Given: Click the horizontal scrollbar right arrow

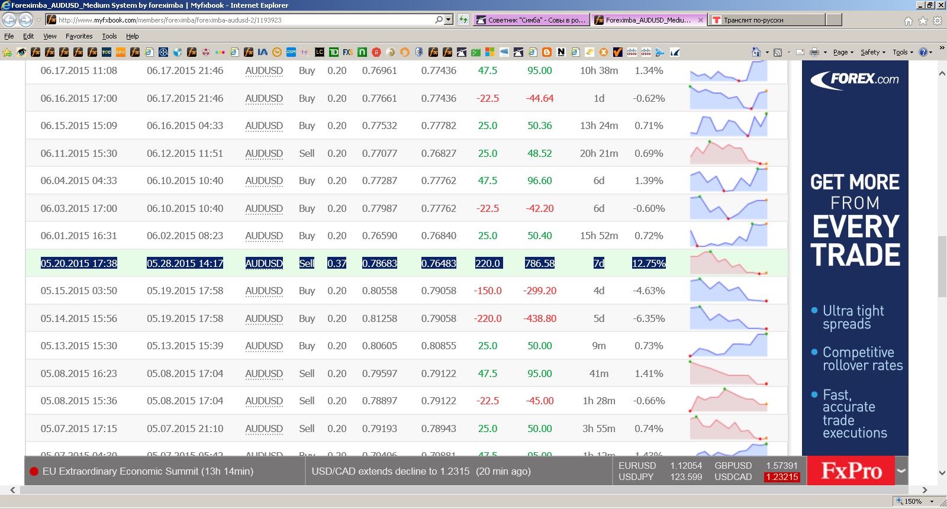Looking at the screenshot, I should pyautogui.click(x=925, y=490).
